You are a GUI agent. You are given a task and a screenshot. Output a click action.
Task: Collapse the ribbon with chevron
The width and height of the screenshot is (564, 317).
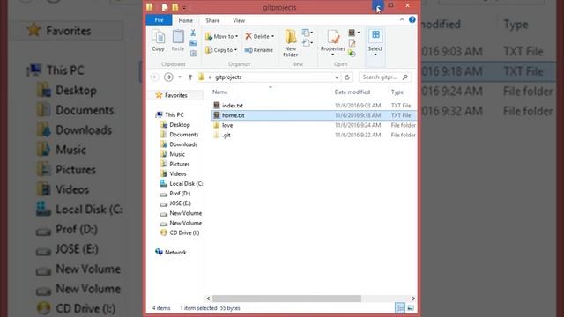coord(402,19)
